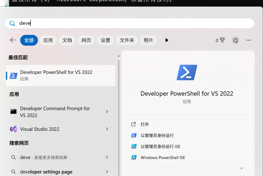Switch to the 文档 filter tab

(x=67, y=40)
